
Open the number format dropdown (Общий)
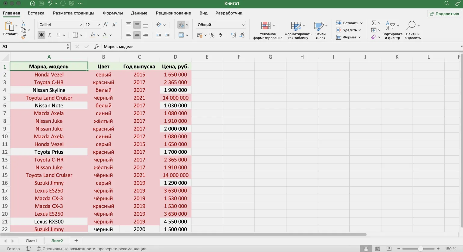(x=243, y=25)
